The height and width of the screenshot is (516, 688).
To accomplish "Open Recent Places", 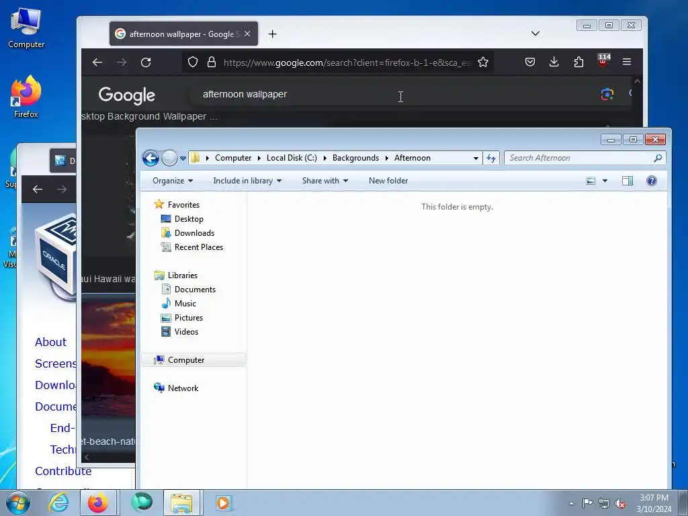I will point(198,247).
